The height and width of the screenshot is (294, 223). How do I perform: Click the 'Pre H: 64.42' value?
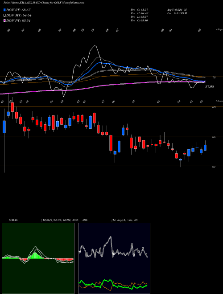140,13
